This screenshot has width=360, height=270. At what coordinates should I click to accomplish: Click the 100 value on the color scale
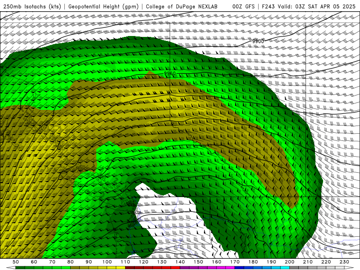pos(107,262)
